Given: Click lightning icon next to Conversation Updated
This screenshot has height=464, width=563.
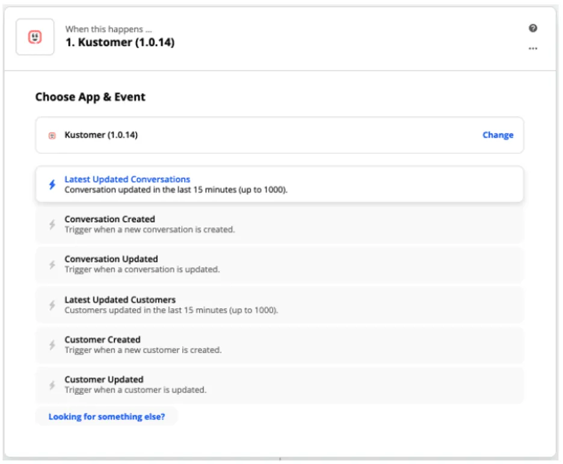Looking at the screenshot, I should coord(52,264).
